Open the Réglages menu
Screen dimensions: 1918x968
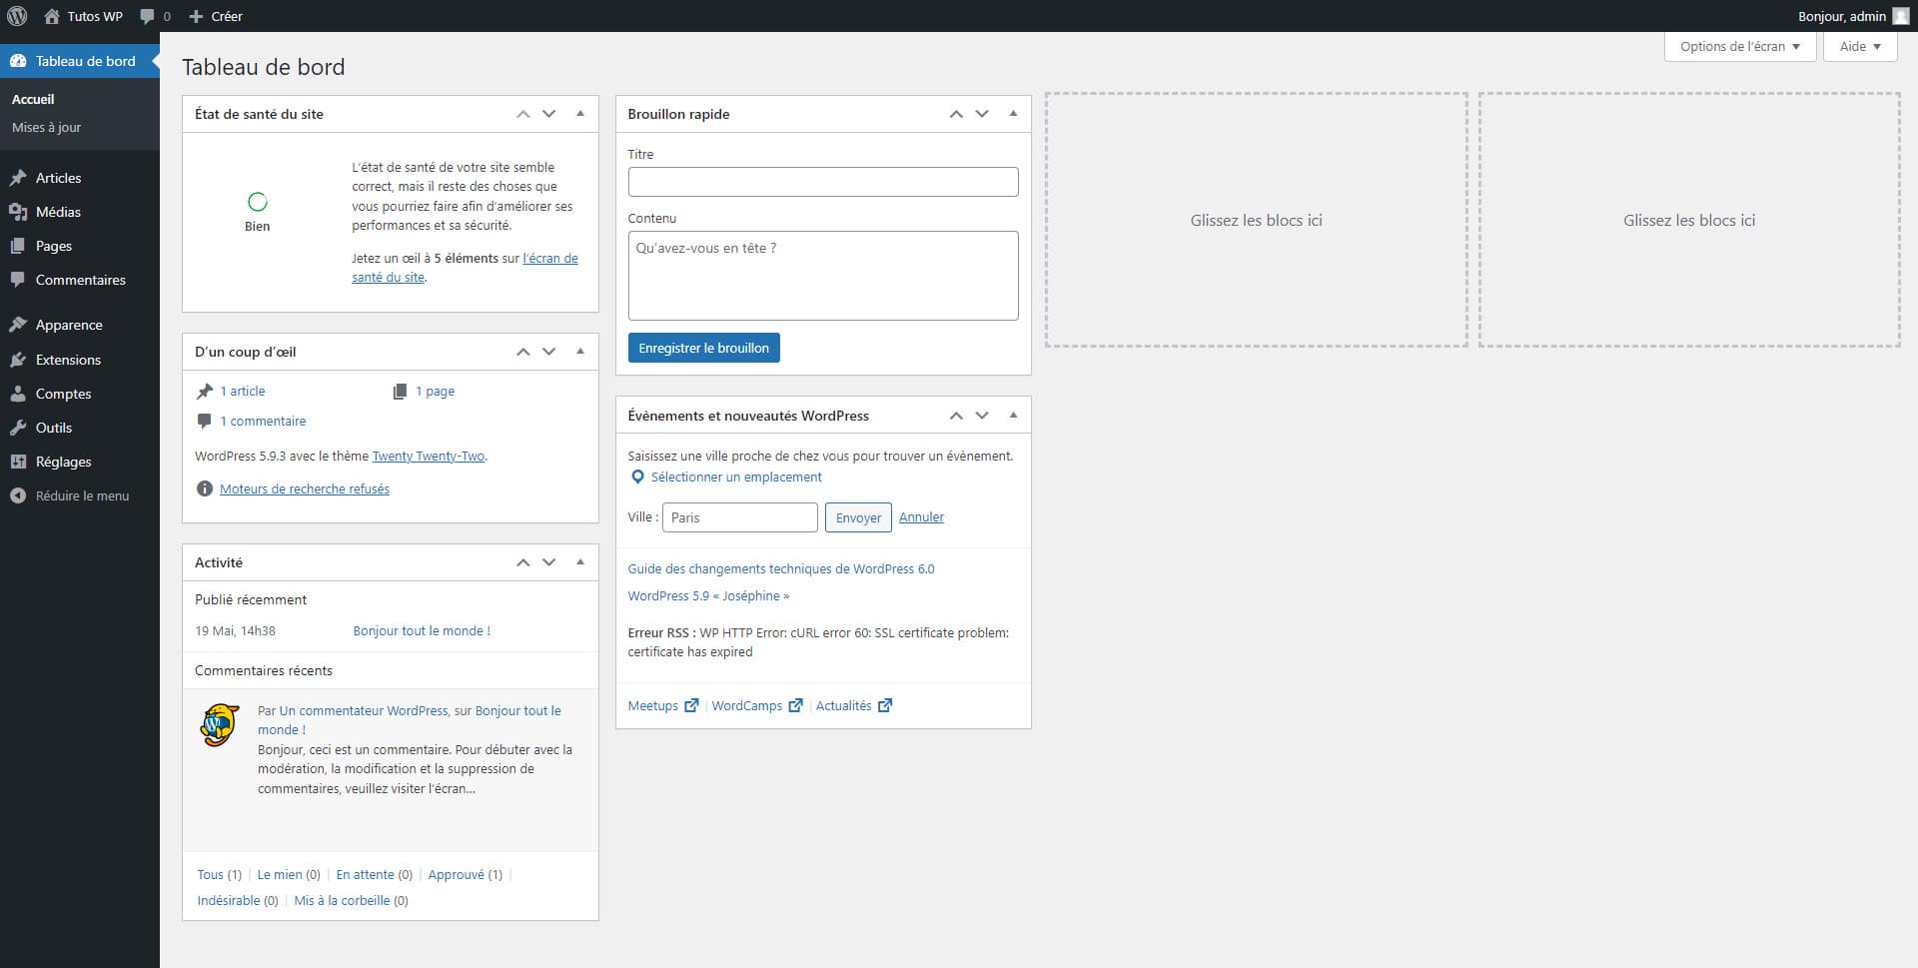tap(63, 462)
